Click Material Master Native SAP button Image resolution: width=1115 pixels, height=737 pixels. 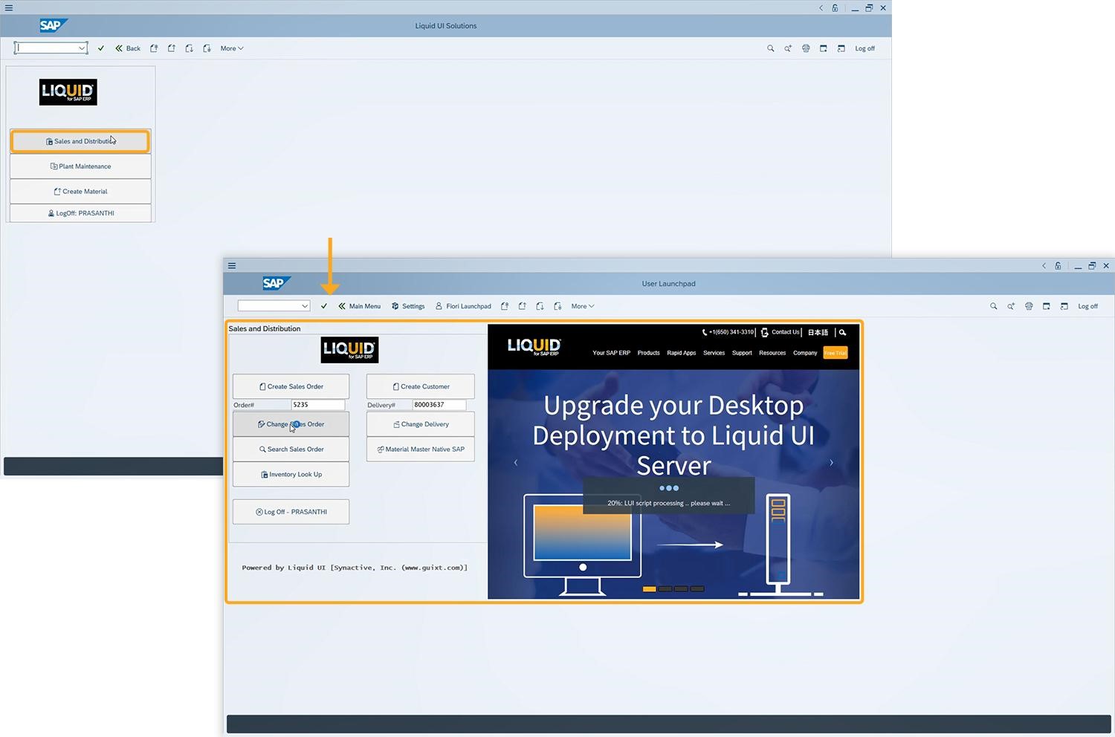coord(420,449)
